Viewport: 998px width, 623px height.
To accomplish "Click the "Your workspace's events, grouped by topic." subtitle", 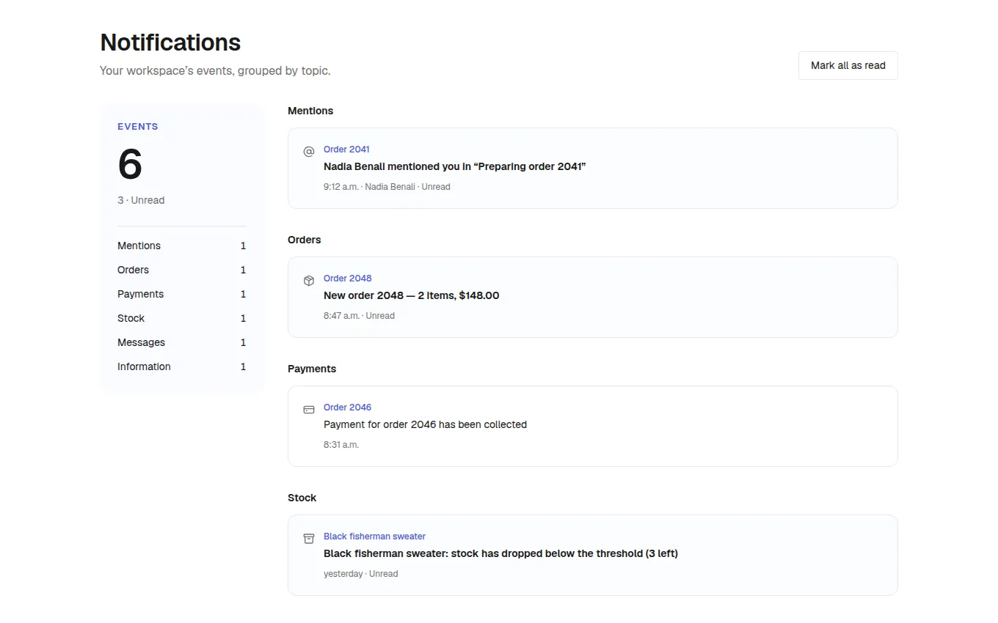I will (215, 71).
